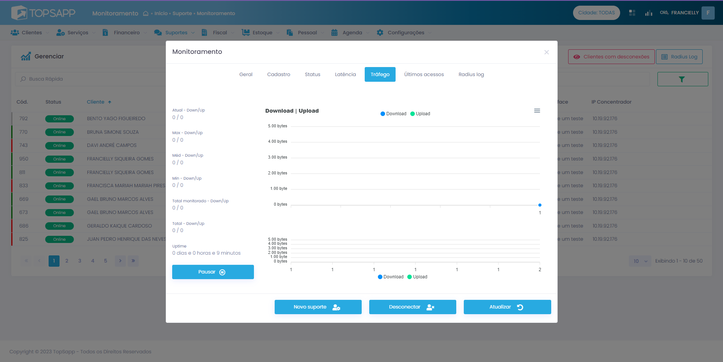Click the Novo suporte button

point(318,307)
